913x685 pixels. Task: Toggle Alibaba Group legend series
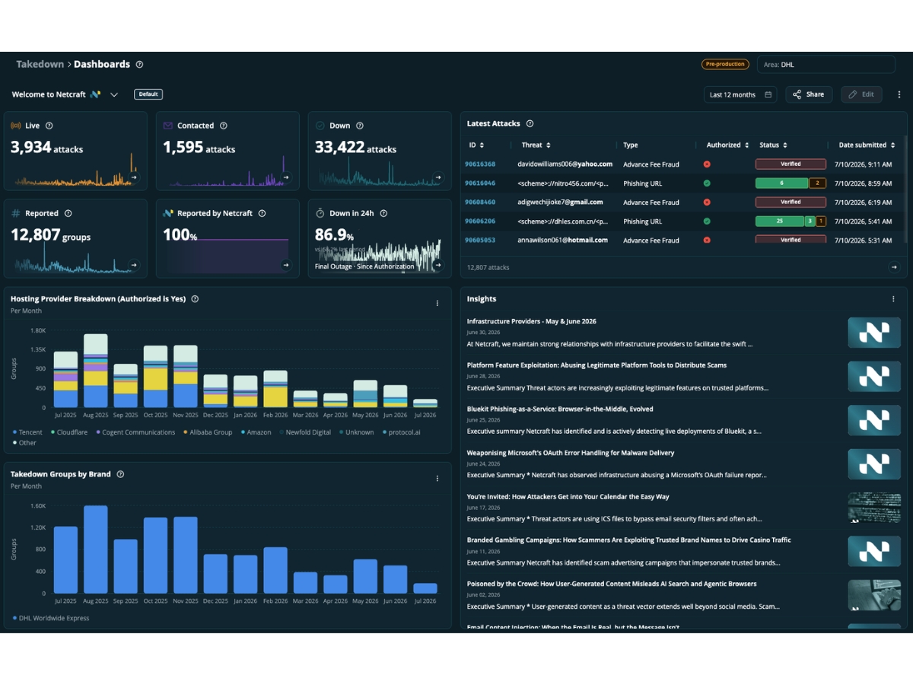pyautogui.click(x=207, y=432)
